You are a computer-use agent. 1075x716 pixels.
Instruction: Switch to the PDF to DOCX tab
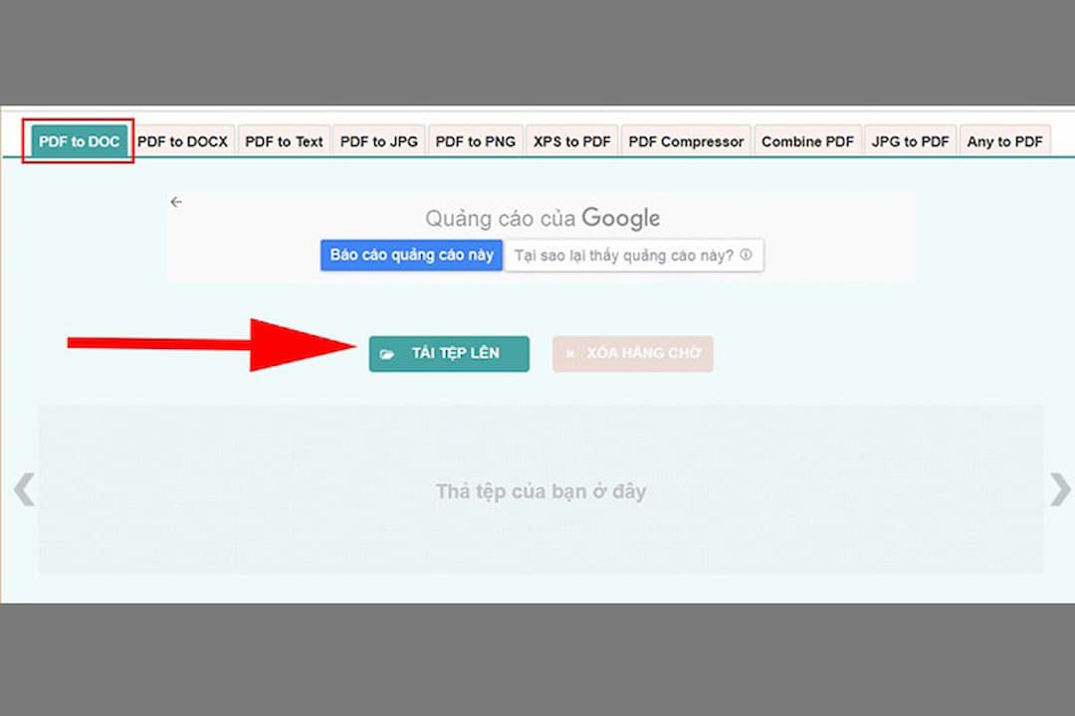182,141
